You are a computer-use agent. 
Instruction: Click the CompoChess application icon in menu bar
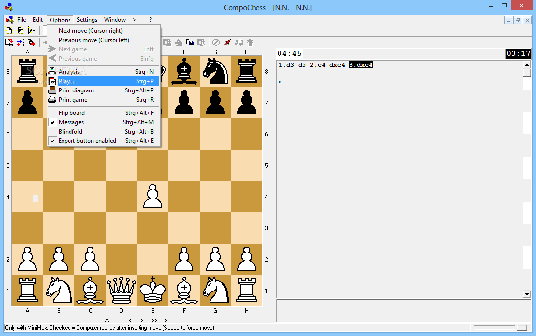click(10, 20)
